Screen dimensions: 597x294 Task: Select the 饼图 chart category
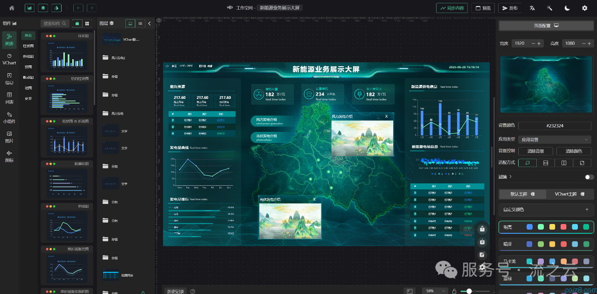click(28, 67)
